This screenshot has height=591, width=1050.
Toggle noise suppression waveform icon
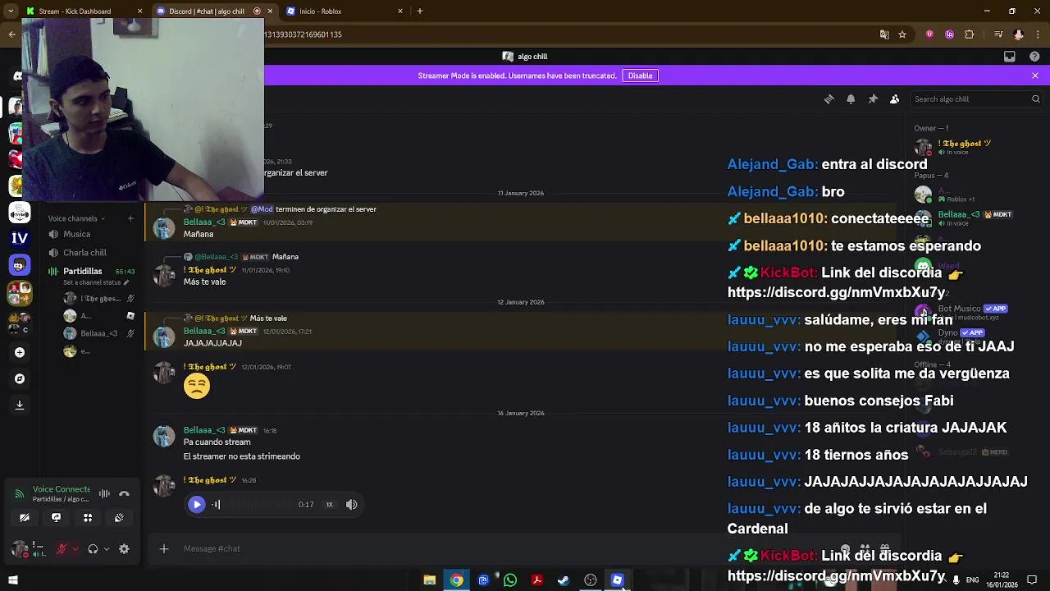(104, 494)
